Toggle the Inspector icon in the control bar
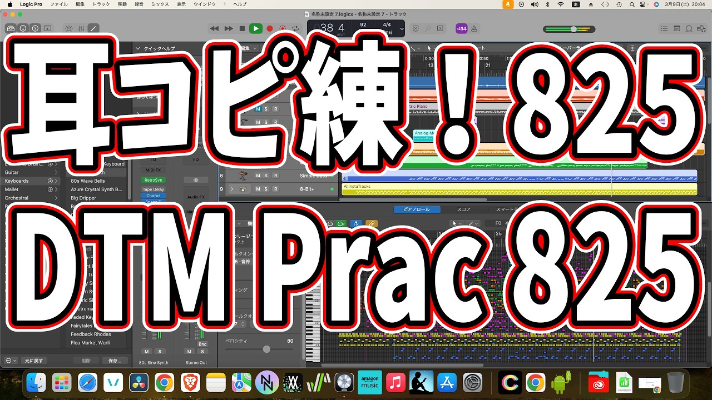 pyautogui.click(x=23, y=28)
